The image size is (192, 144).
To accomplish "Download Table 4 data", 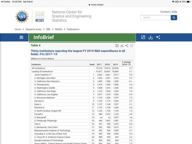I will pos(122,46).
